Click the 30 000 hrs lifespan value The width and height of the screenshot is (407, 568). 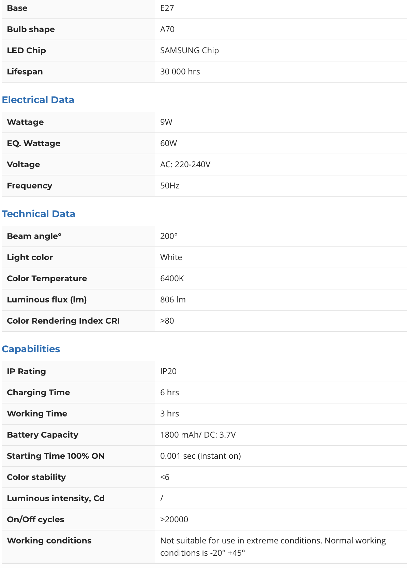pyautogui.click(x=180, y=72)
